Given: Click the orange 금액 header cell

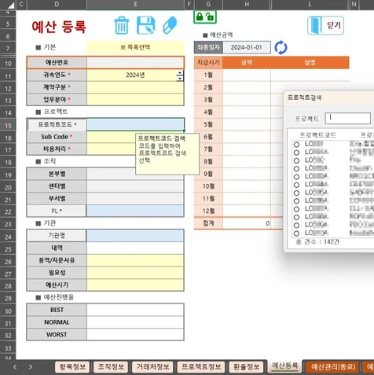Looking at the screenshot, I should tap(247, 62).
